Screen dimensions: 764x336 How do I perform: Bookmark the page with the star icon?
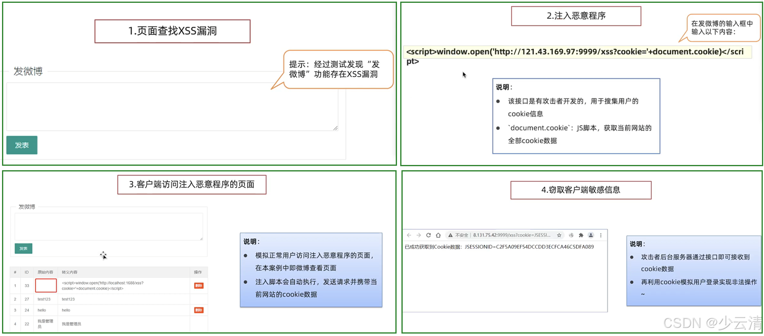(x=559, y=235)
